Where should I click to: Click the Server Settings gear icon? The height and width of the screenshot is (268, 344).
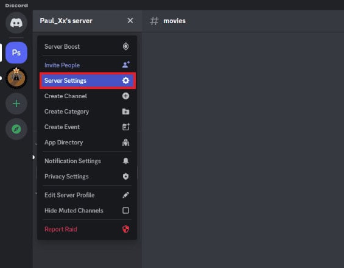pyautogui.click(x=125, y=80)
